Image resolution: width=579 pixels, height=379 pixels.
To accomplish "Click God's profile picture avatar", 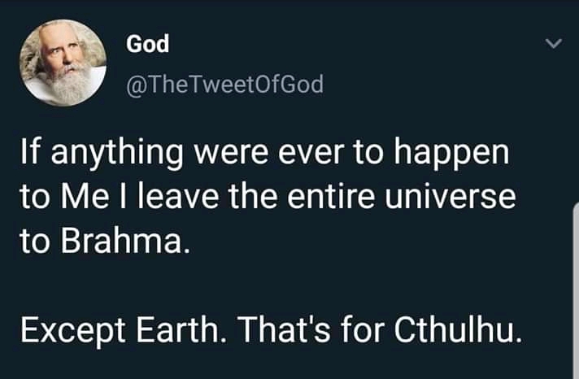I will [x=64, y=63].
